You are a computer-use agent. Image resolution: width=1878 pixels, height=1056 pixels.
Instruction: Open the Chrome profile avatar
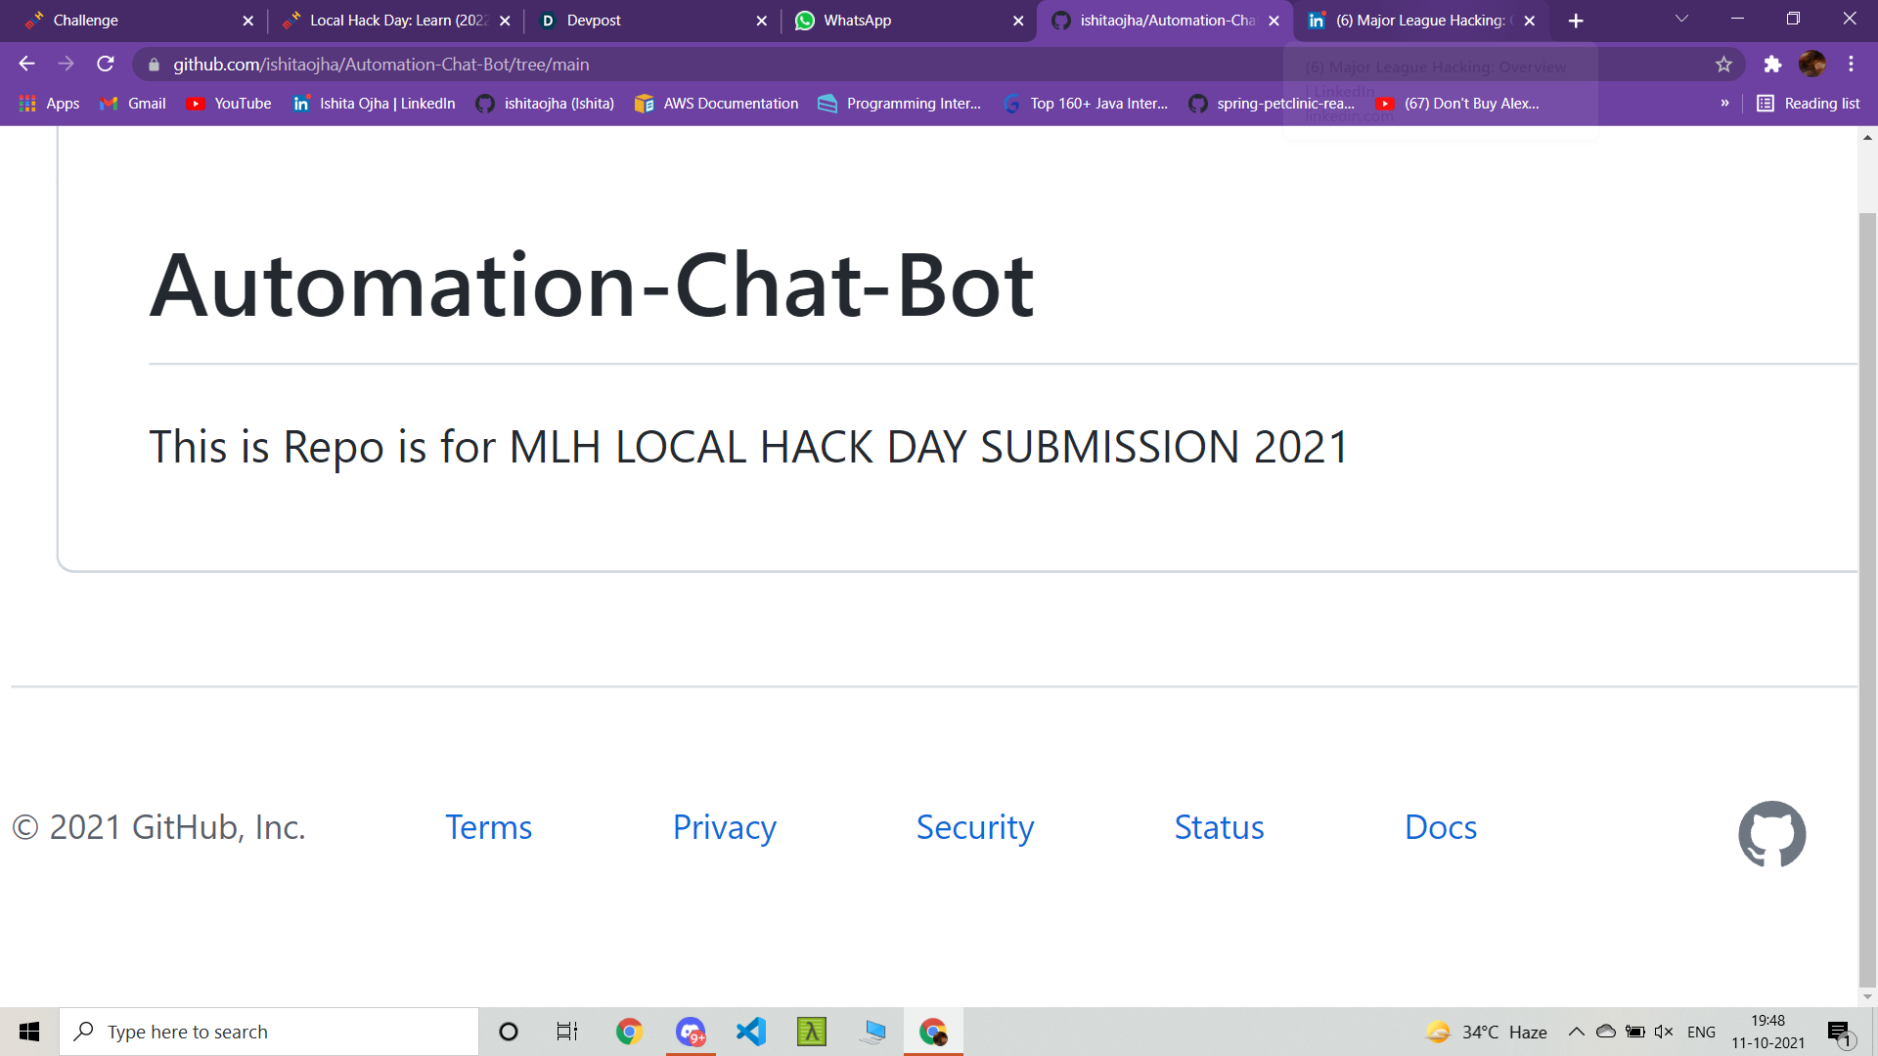tap(1811, 65)
